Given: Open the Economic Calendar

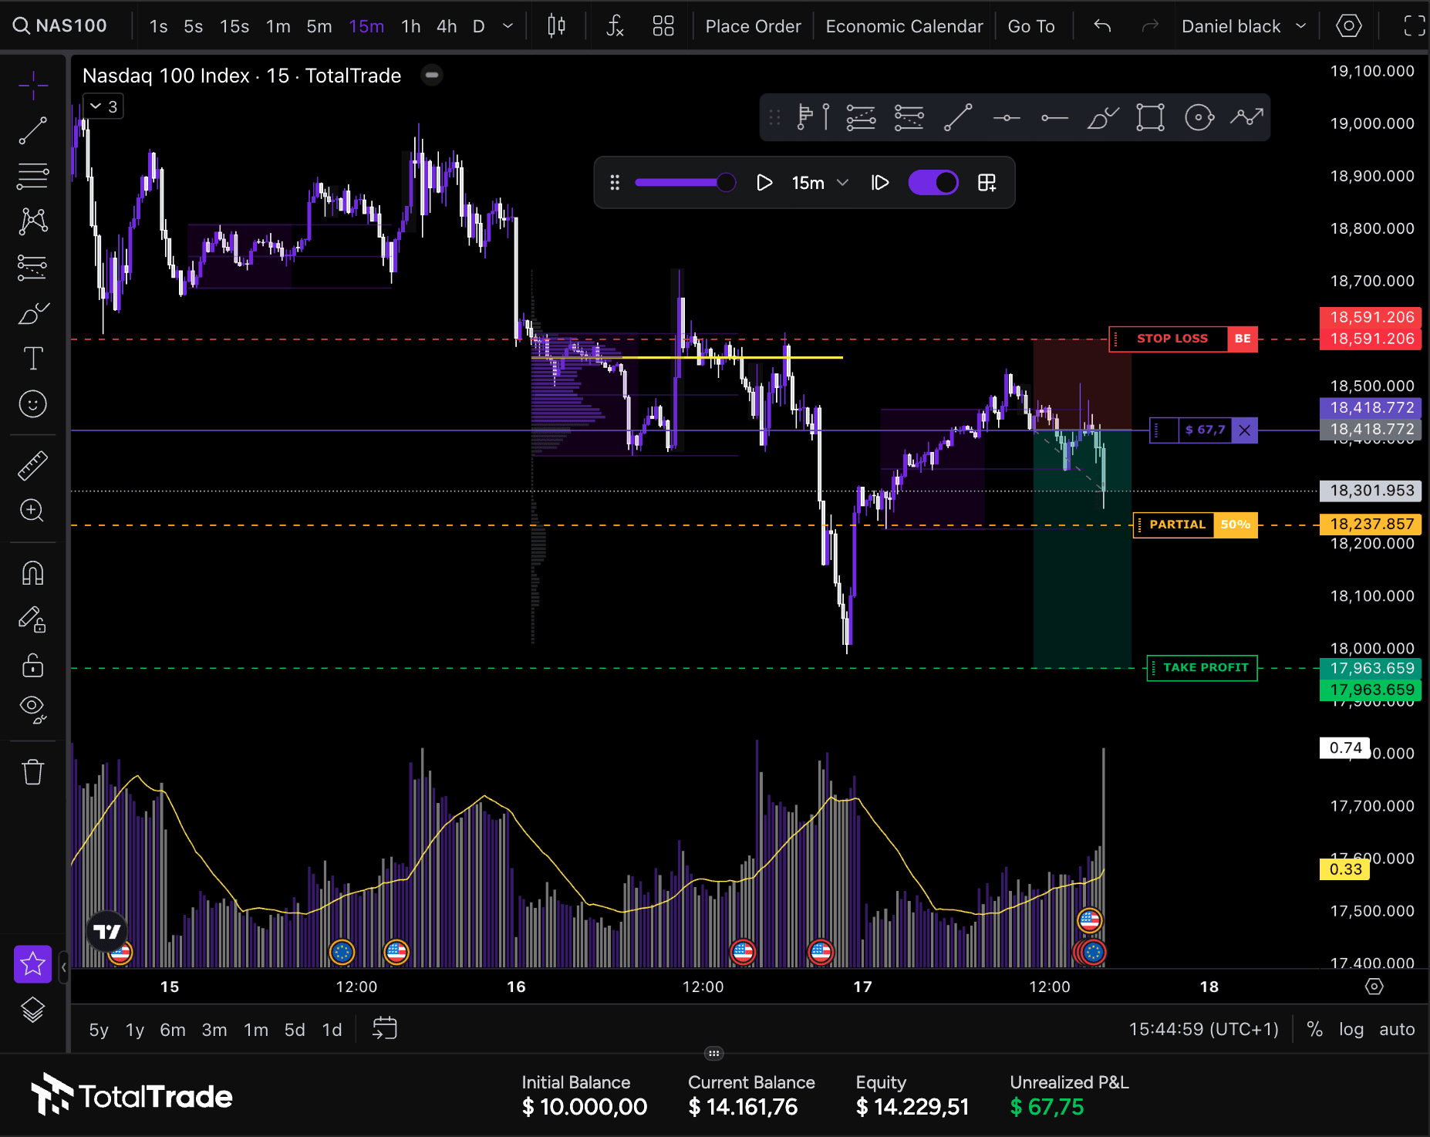Looking at the screenshot, I should [x=904, y=25].
